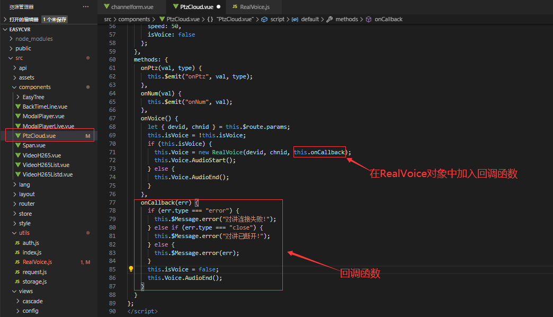Open VideoH265Listd.vue file
The image size is (553, 317).
click(x=49, y=174)
